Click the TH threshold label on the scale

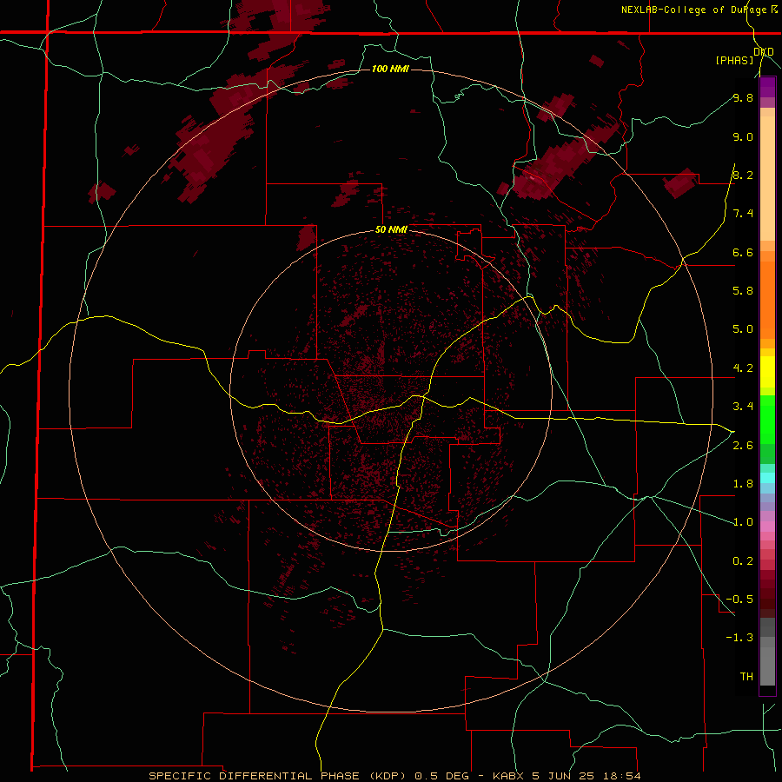(x=746, y=677)
